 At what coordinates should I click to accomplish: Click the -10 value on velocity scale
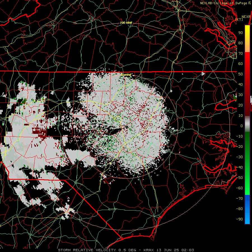tap(239, 136)
